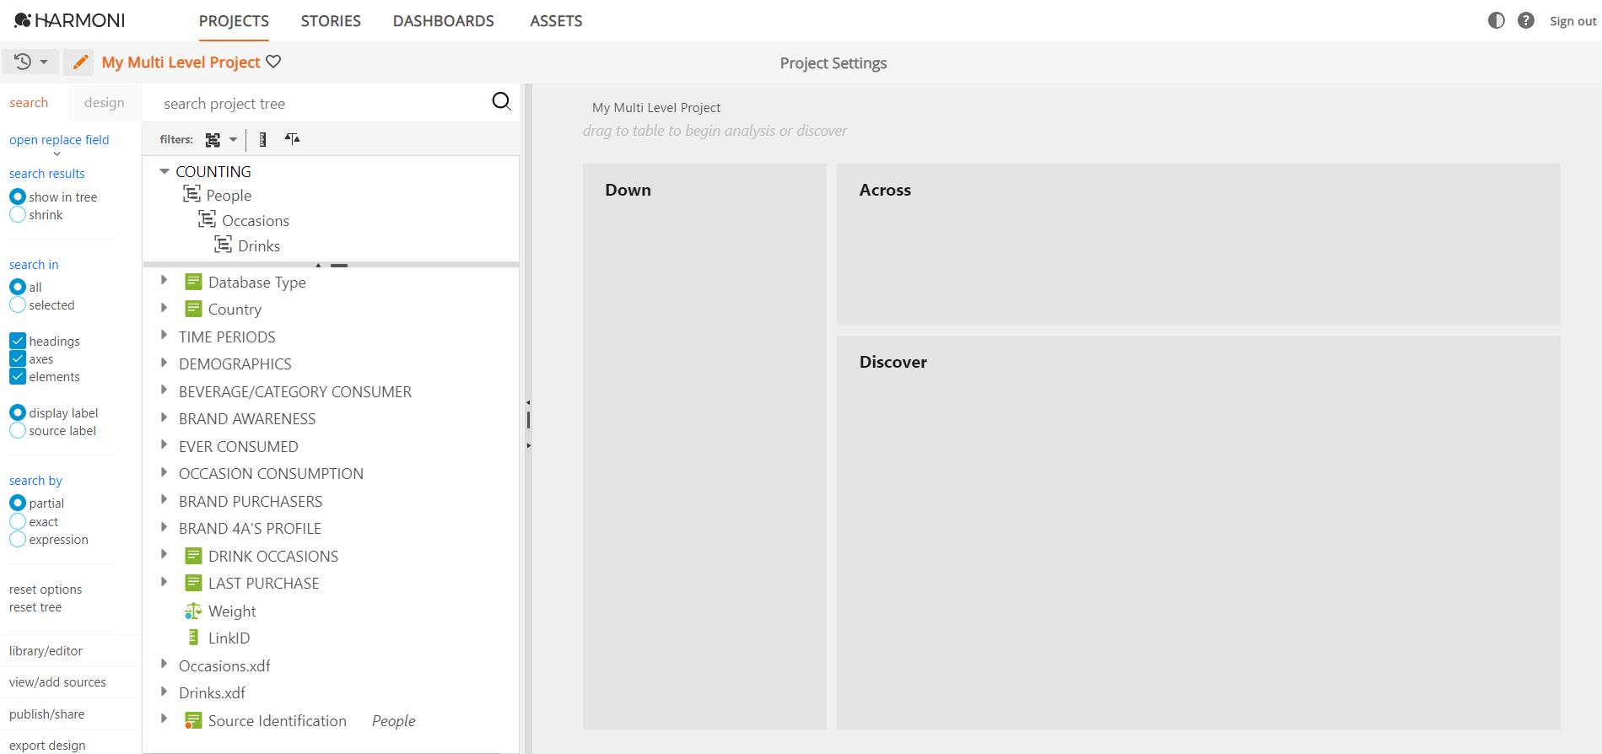This screenshot has height=754, width=1602.
Task: Favorite the project with heart icon
Action: point(273,62)
